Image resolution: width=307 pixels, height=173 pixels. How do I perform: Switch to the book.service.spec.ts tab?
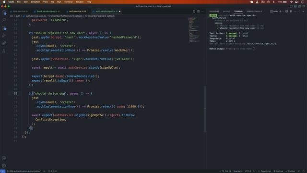pos(47,12)
